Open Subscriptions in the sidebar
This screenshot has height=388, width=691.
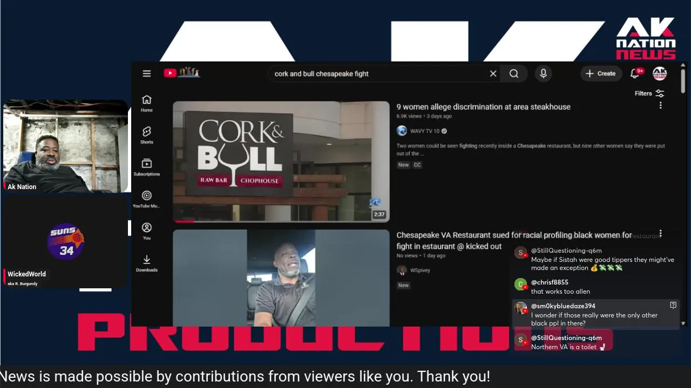147,167
